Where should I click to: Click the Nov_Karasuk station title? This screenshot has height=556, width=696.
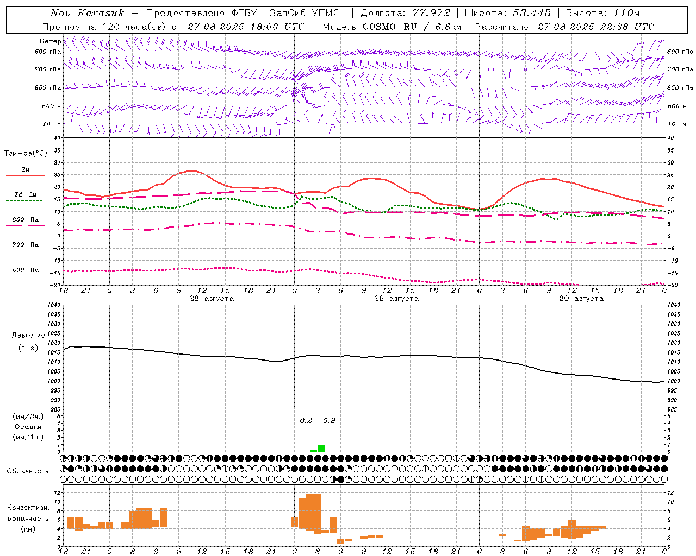point(87,13)
